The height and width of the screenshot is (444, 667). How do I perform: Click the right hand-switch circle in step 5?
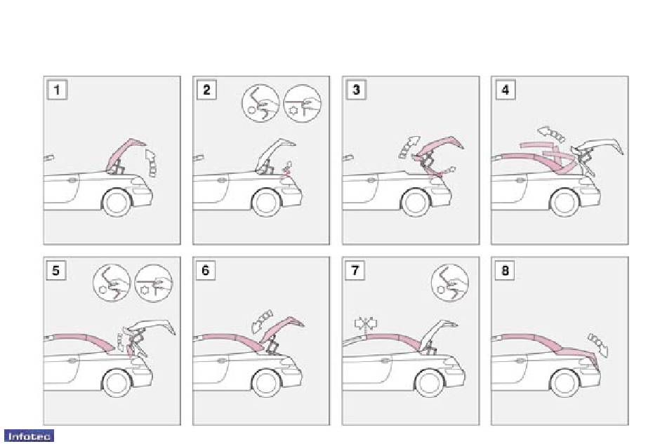(153, 283)
